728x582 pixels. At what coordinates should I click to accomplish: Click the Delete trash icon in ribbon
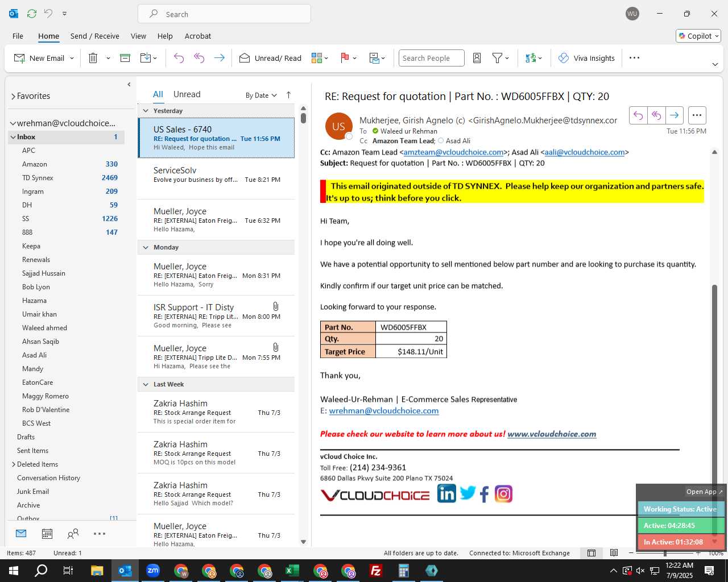click(x=93, y=58)
